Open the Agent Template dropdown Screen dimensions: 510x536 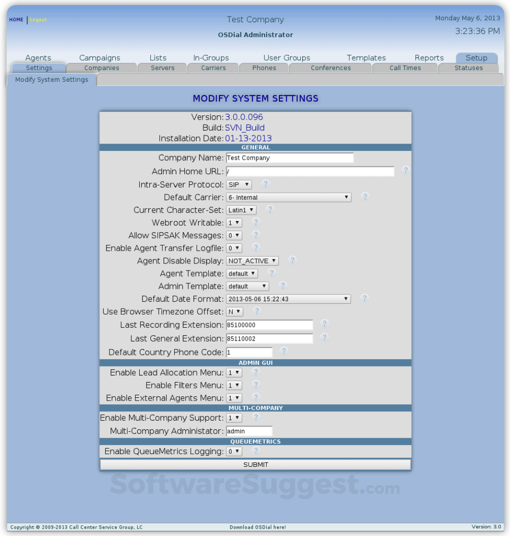click(242, 273)
